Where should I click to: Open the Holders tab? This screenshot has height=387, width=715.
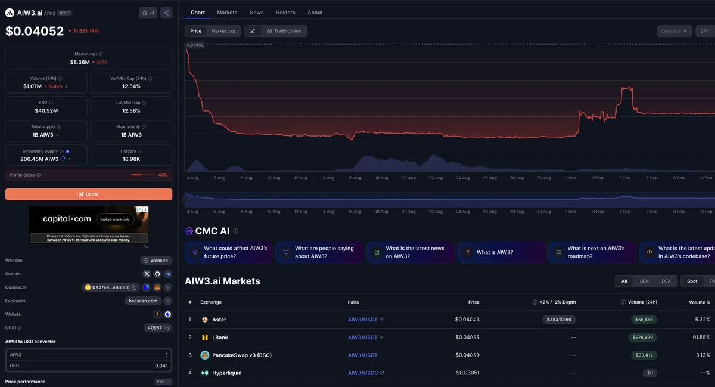(x=285, y=13)
